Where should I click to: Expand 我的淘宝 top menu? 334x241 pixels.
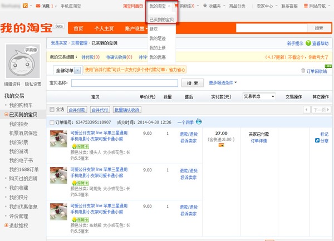point(160,6)
